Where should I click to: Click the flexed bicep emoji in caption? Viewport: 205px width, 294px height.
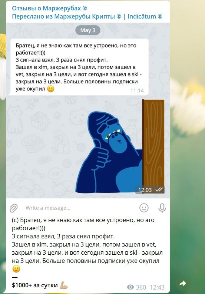click(64, 285)
